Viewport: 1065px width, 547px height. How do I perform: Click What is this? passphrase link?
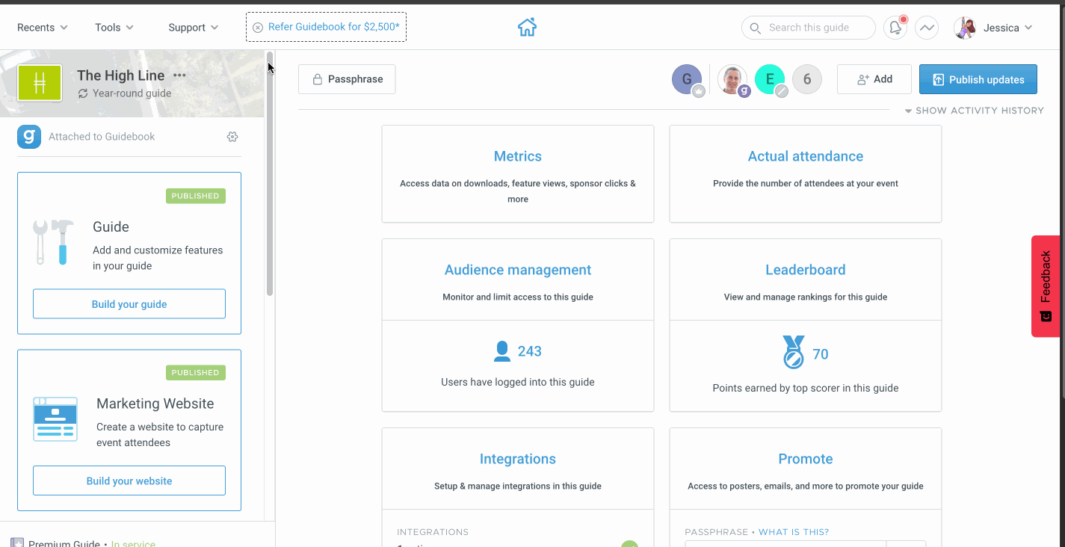[x=794, y=532]
